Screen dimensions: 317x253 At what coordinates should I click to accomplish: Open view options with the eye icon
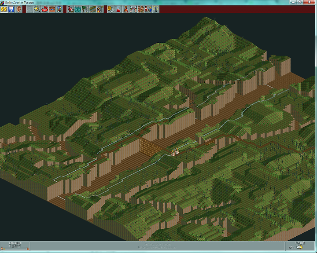tap(52, 9)
